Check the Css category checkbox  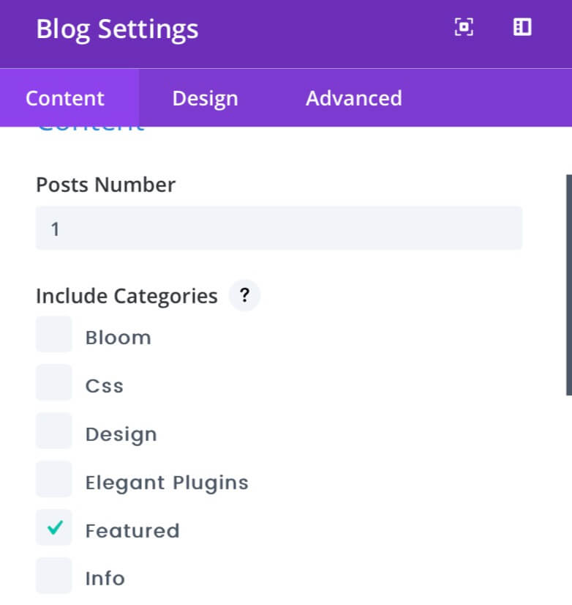coord(54,383)
